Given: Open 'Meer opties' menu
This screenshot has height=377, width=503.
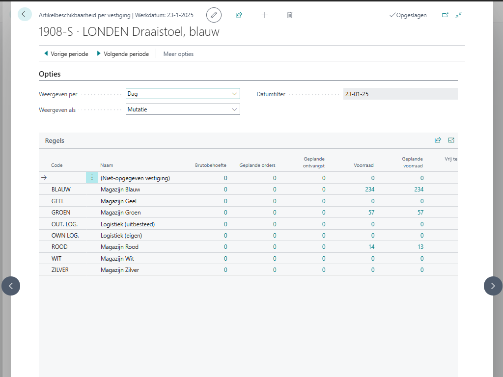Looking at the screenshot, I should click(178, 54).
